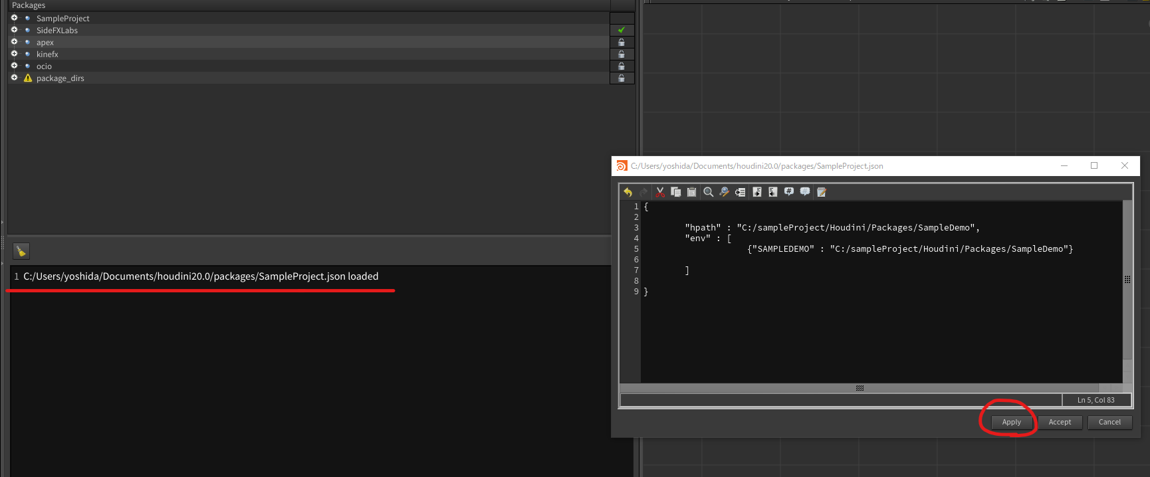Toggle the lock icon on ocio row
Screen dimensions: 1150x477
pyautogui.click(x=622, y=66)
